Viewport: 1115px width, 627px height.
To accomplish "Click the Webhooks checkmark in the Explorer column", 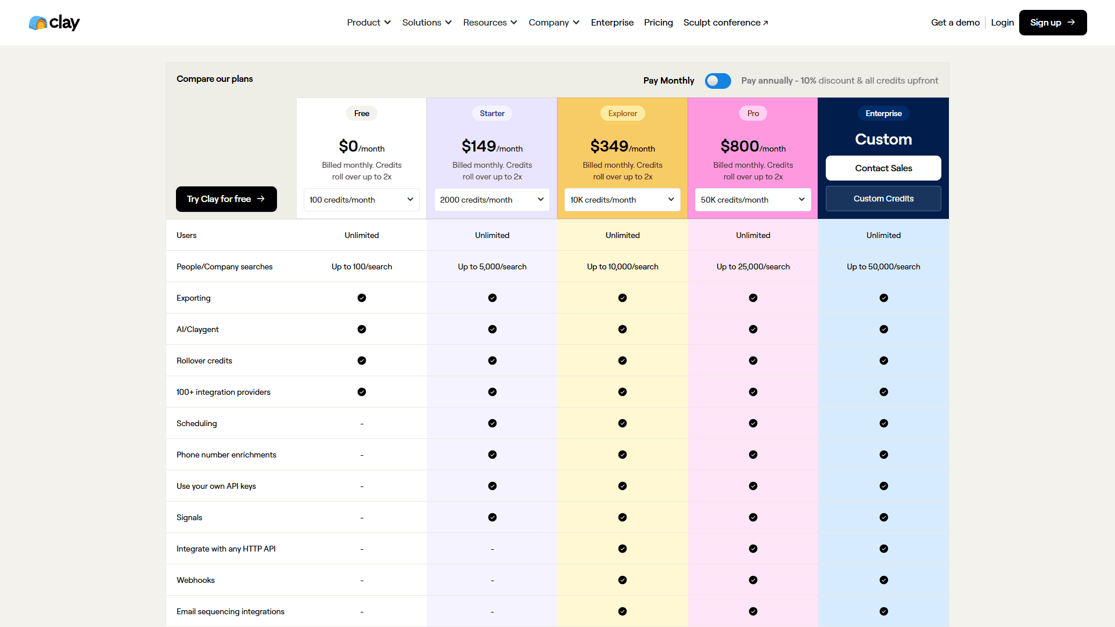I will point(622,579).
